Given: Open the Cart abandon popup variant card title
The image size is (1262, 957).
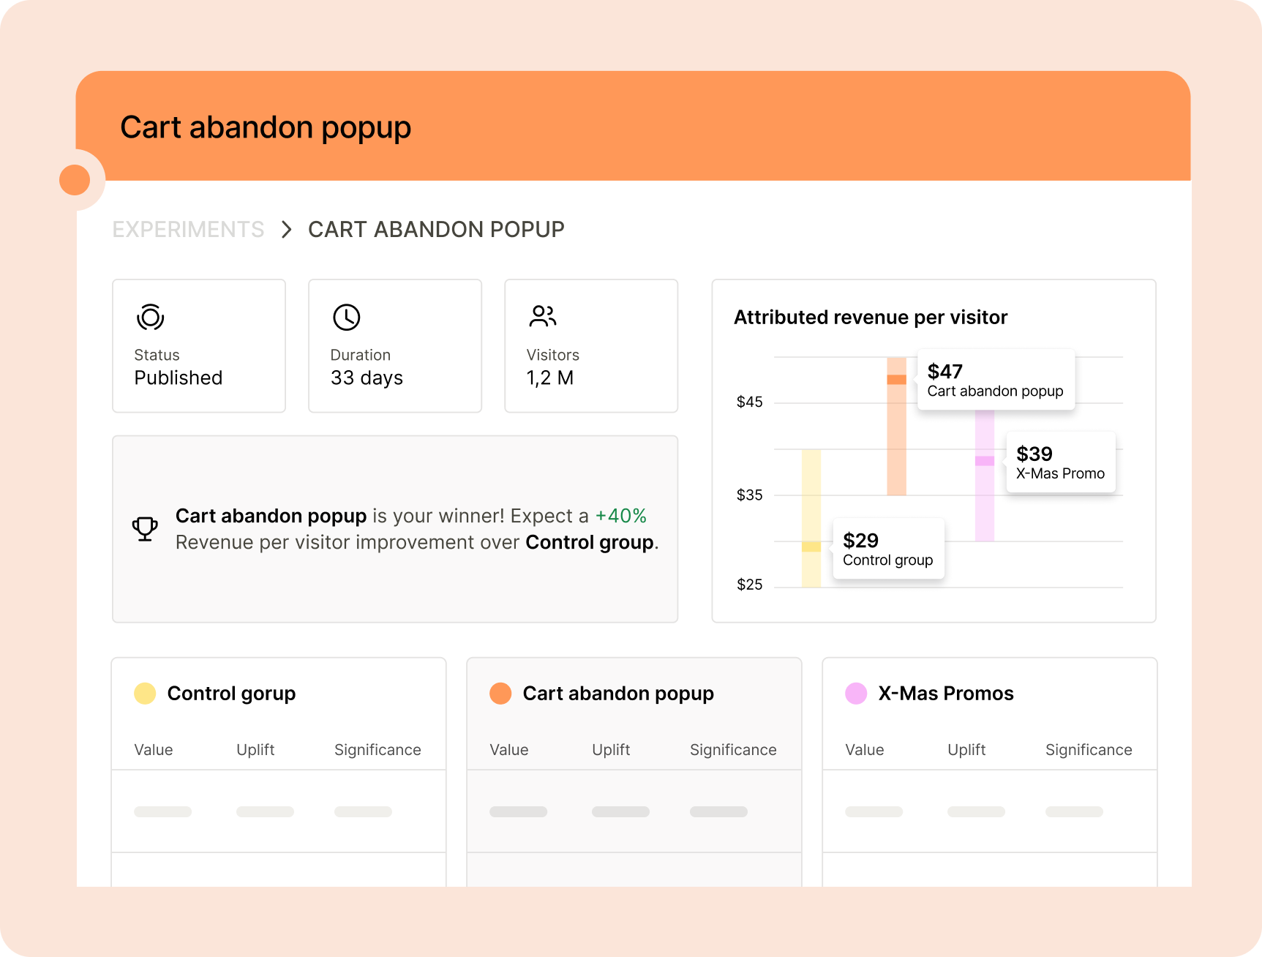Looking at the screenshot, I should coord(618,694).
